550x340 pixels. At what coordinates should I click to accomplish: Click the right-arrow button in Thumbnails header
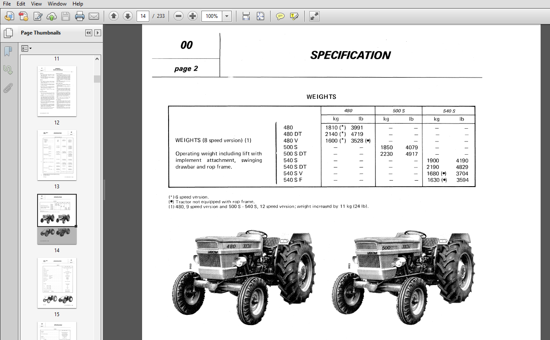click(x=98, y=33)
